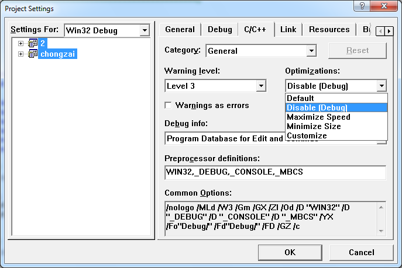This screenshot has height=268, width=402.
Task: Click the Cancel button
Action: pos(361,252)
